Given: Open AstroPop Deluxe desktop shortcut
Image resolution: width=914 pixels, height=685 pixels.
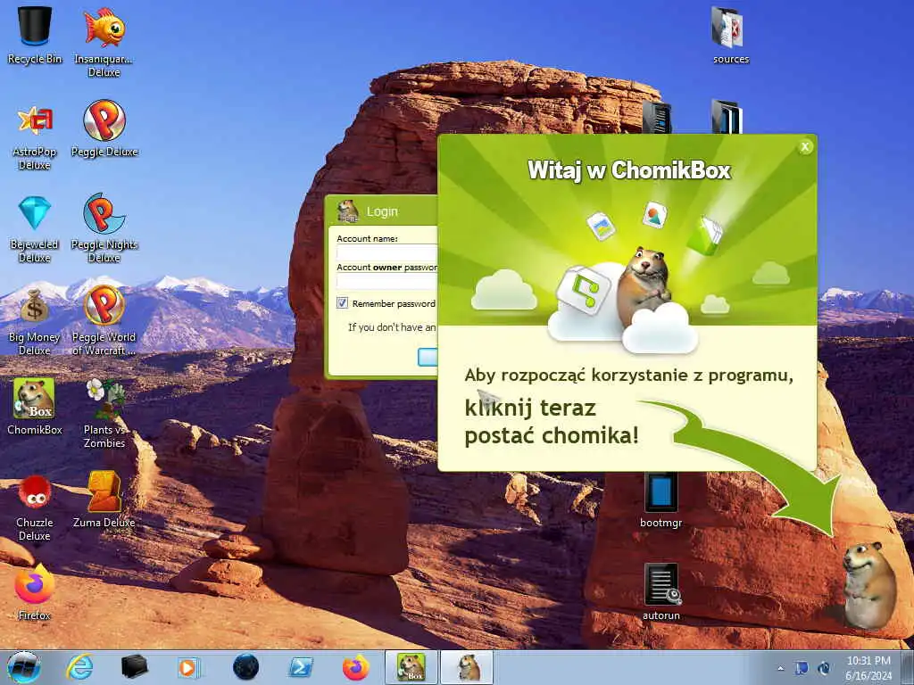Looking at the screenshot, I should coord(35,136).
